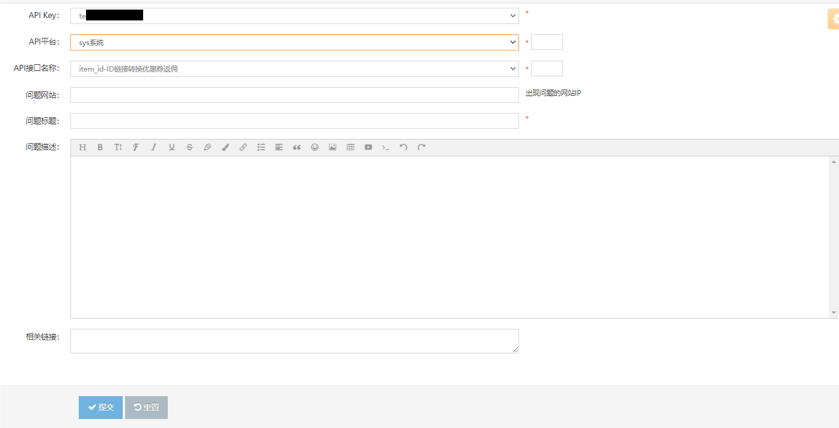This screenshot has width=839, height=428.
Task: Open the heading style menu
Action: [82, 147]
